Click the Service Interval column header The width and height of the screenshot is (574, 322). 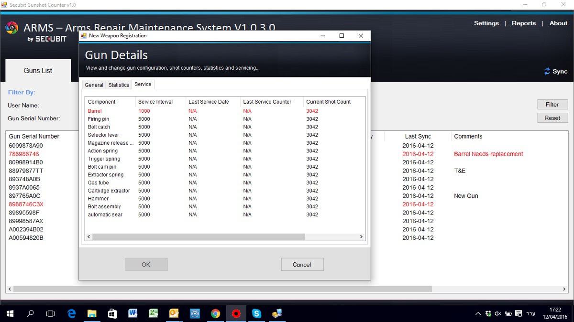pos(155,102)
